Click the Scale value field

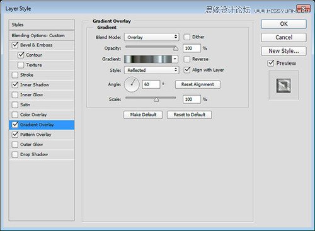point(192,99)
